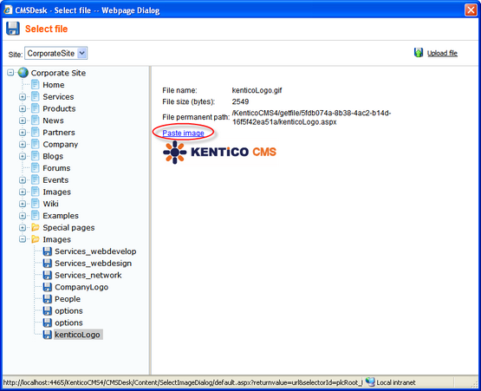Click the Kentico CMS logo preview image
This screenshot has width=481, height=391.
coord(219,153)
